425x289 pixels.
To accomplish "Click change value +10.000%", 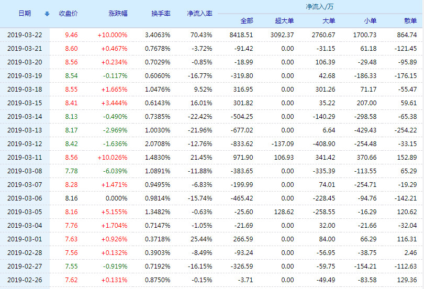I will pos(113,35).
